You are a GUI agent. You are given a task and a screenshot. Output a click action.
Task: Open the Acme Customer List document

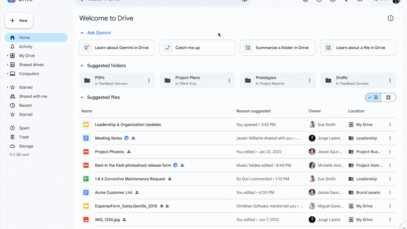pyautogui.click(x=114, y=192)
